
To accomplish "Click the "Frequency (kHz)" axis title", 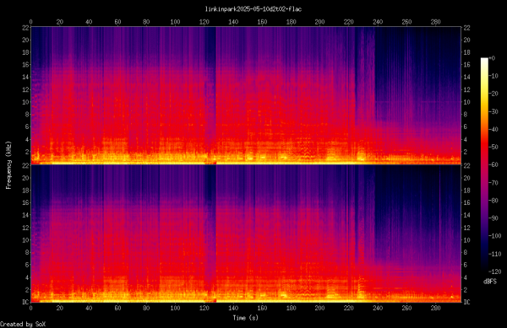I will 8,164.
